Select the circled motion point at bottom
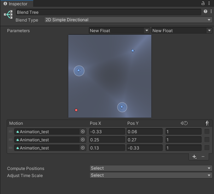This screenshot has width=214, height=194. pos(122,107)
